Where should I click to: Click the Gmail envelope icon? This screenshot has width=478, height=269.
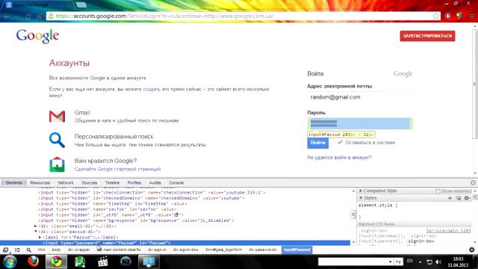[x=57, y=117]
